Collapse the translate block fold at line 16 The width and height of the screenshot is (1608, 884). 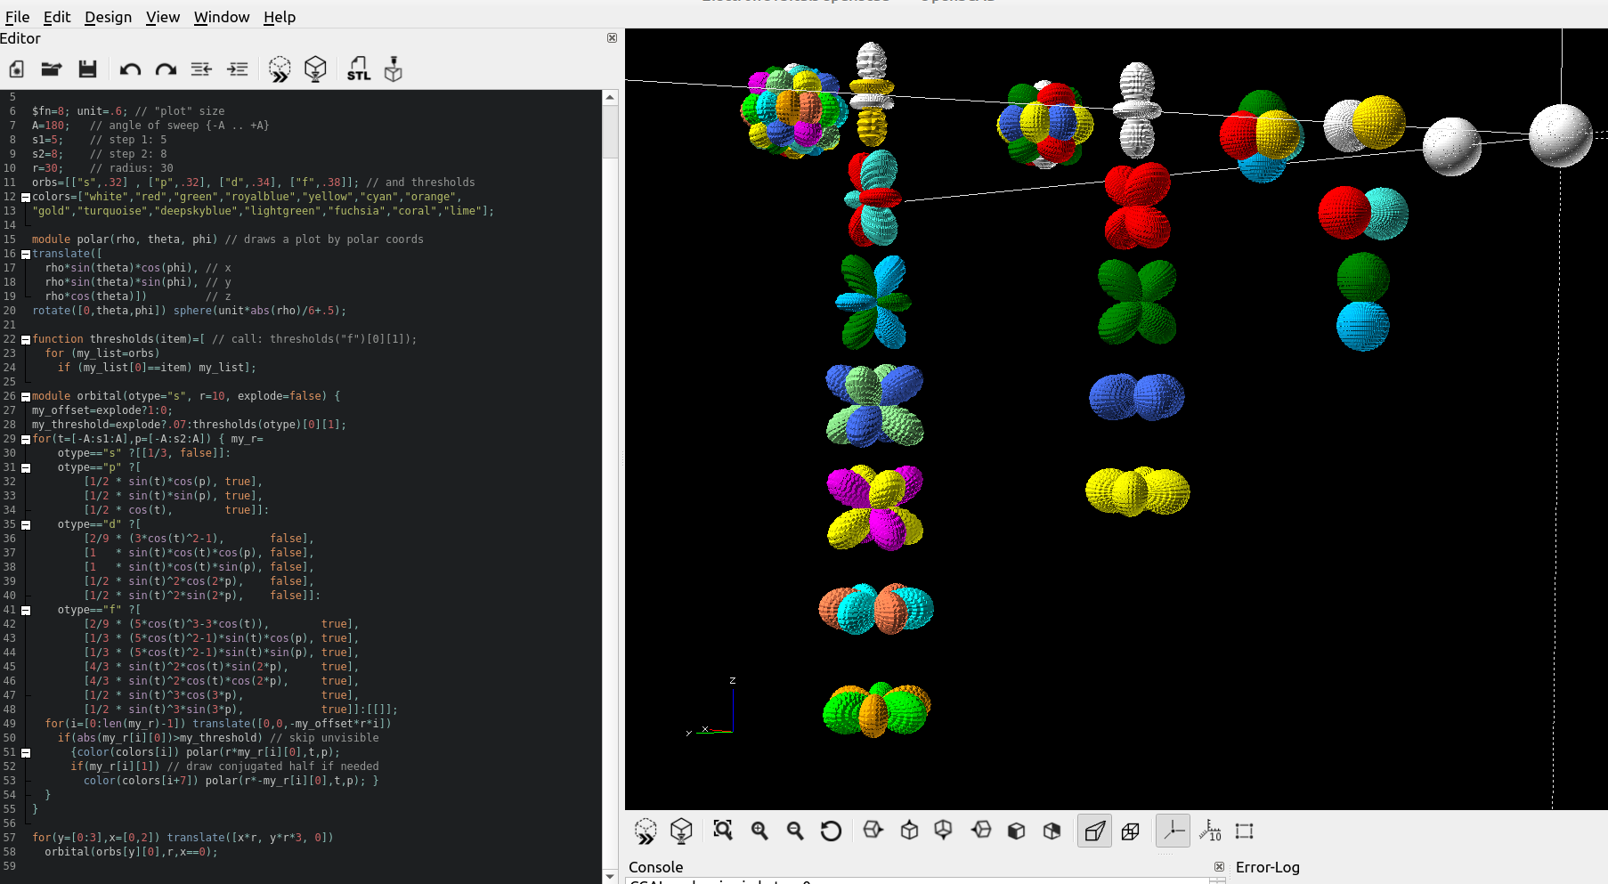click(x=26, y=255)
